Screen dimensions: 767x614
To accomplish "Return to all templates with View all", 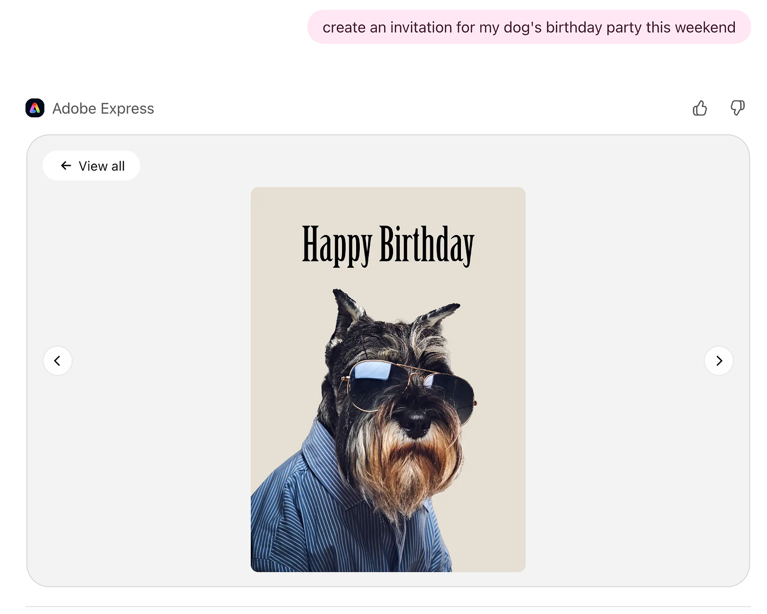I will coord(91,165).
